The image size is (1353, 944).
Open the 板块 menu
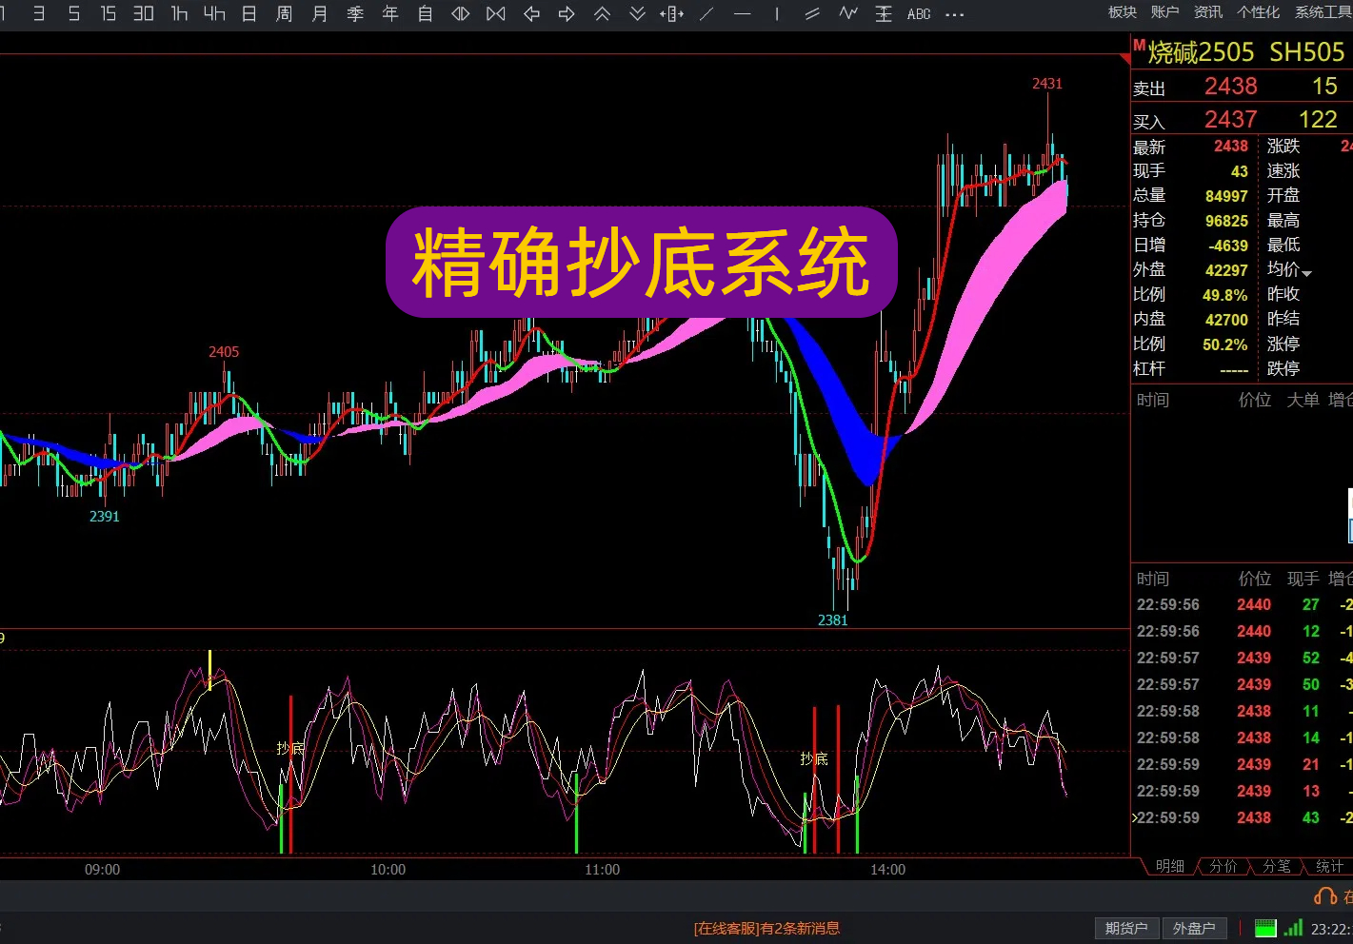[1123, 12]
